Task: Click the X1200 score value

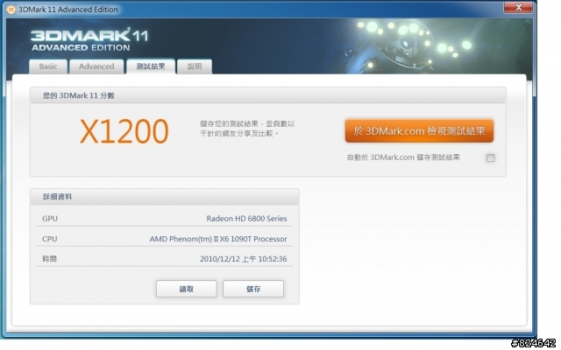Action: (124, 131)
